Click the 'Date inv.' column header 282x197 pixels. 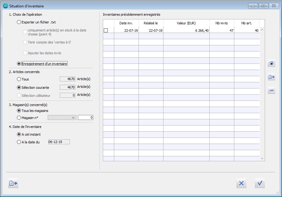pyautogui.click(x=126, y=23)
